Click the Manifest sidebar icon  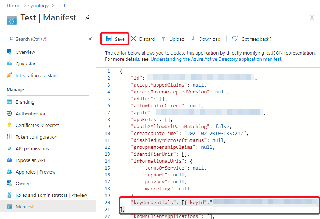9,207
